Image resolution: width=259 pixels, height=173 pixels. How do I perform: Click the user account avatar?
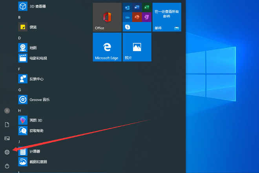[7, 110]
